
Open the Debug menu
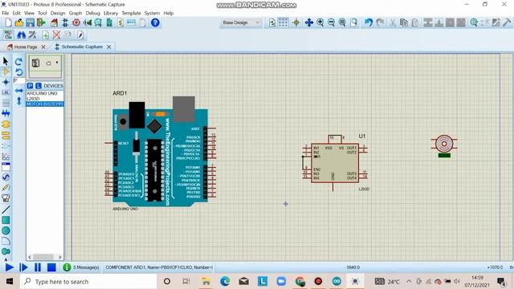coord(93,13)
